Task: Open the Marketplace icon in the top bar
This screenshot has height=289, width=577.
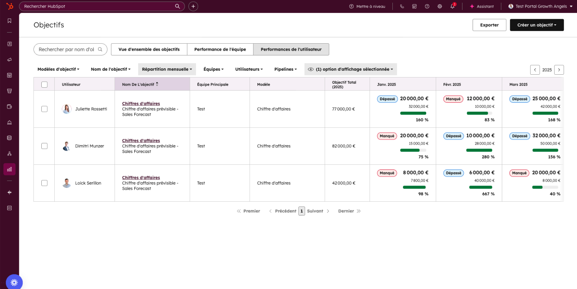Action: click(x=414, y=6)
